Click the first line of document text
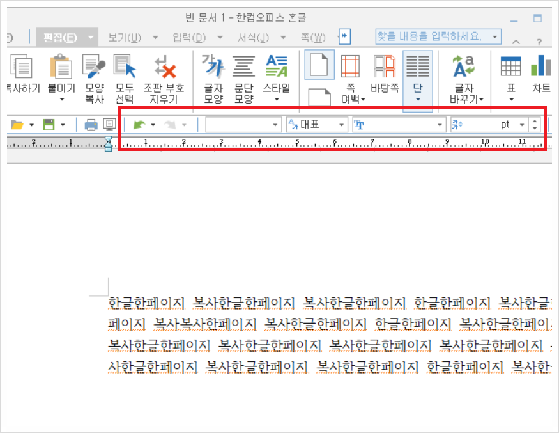 [x=330, y=303]
